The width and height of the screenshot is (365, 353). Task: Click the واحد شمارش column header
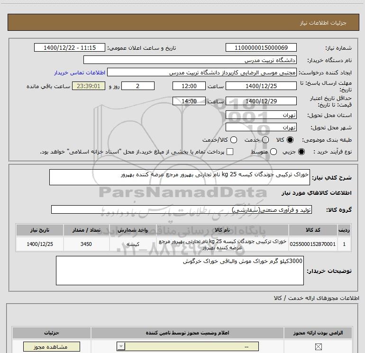133,230
